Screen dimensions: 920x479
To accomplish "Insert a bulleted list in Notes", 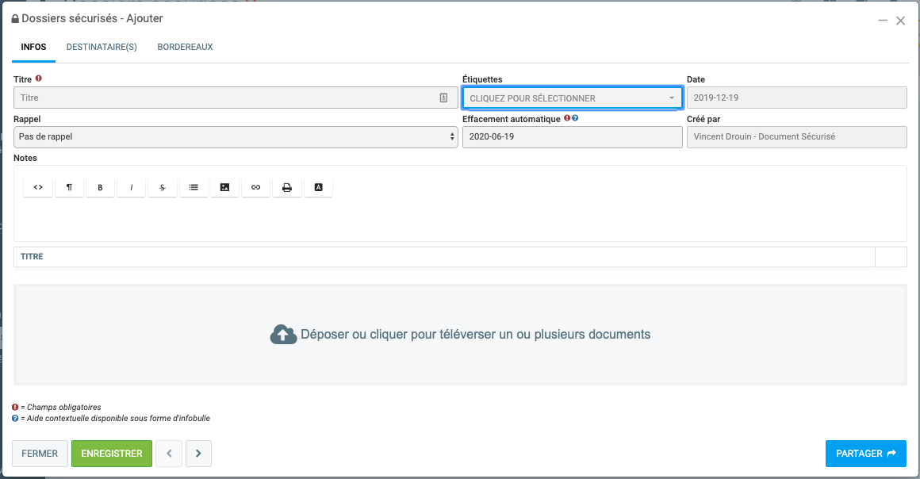I will click(194, 187).
